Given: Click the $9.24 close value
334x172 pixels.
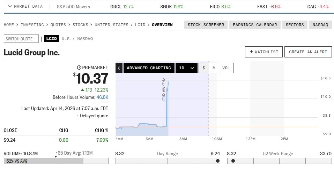Looking at the screenshot, I should tap(9, 140).
